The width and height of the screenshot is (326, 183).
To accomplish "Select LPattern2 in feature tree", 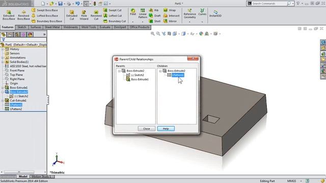I will pos(16,109).
